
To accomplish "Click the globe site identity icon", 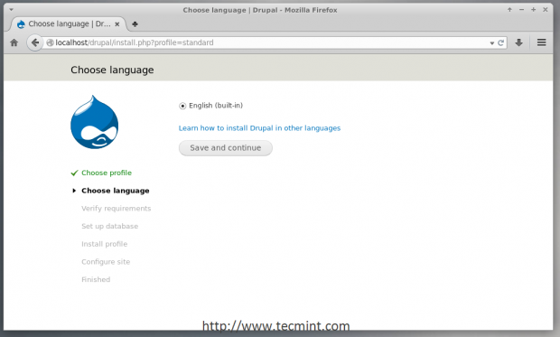I will pos(50,42).
